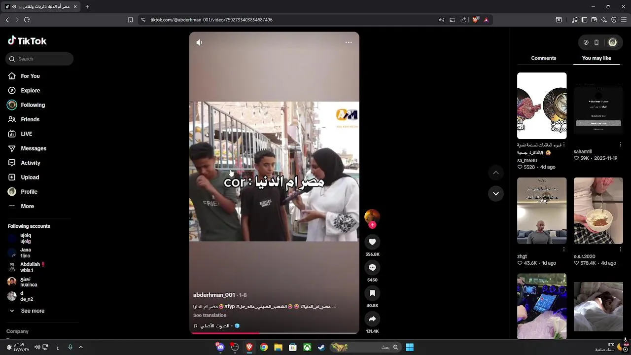Open Brave Leo AI sparkle icon

pyautogui.click(x=604, y=20)
